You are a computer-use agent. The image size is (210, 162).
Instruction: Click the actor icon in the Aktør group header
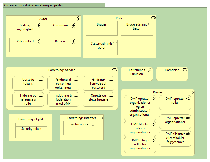[78, 19]
